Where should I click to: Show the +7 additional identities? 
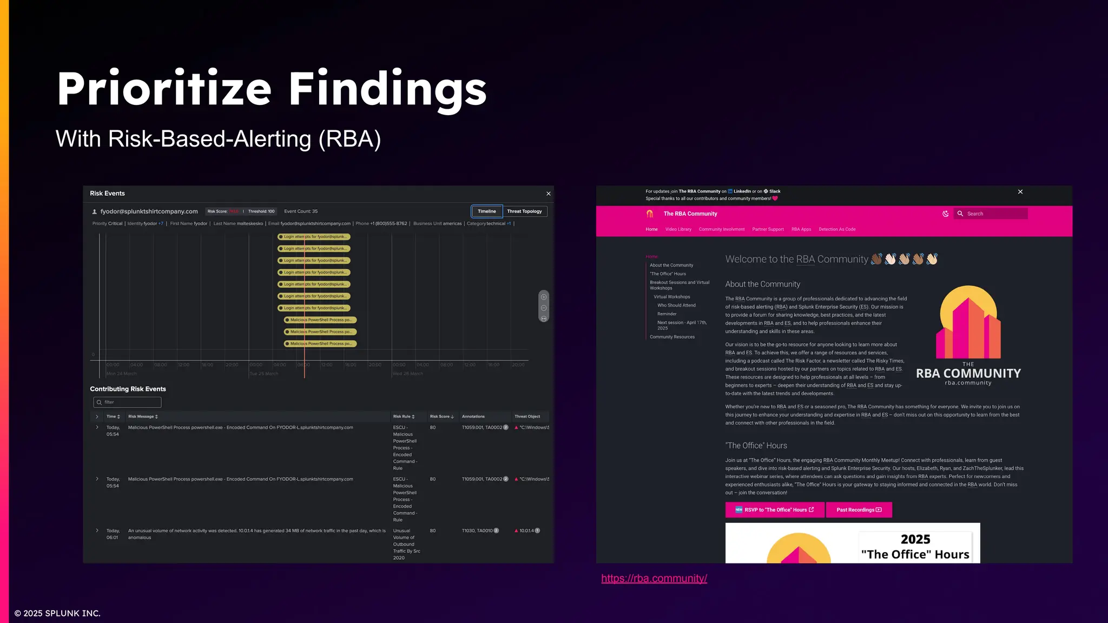[161, 223]
